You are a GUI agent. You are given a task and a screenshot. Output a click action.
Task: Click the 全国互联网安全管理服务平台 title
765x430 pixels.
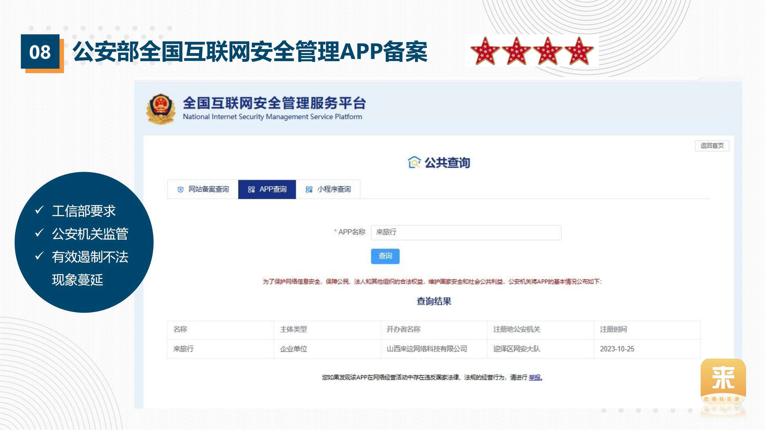point(275,103)
